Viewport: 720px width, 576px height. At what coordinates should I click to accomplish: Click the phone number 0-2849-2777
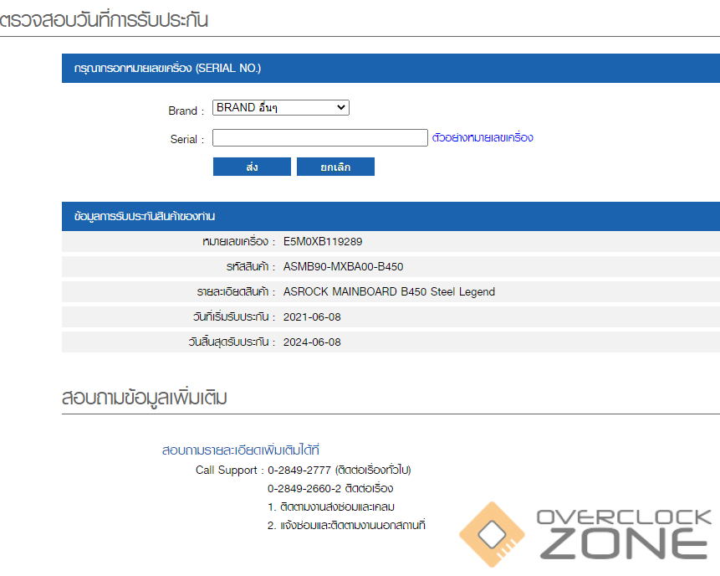click(299, 470)
